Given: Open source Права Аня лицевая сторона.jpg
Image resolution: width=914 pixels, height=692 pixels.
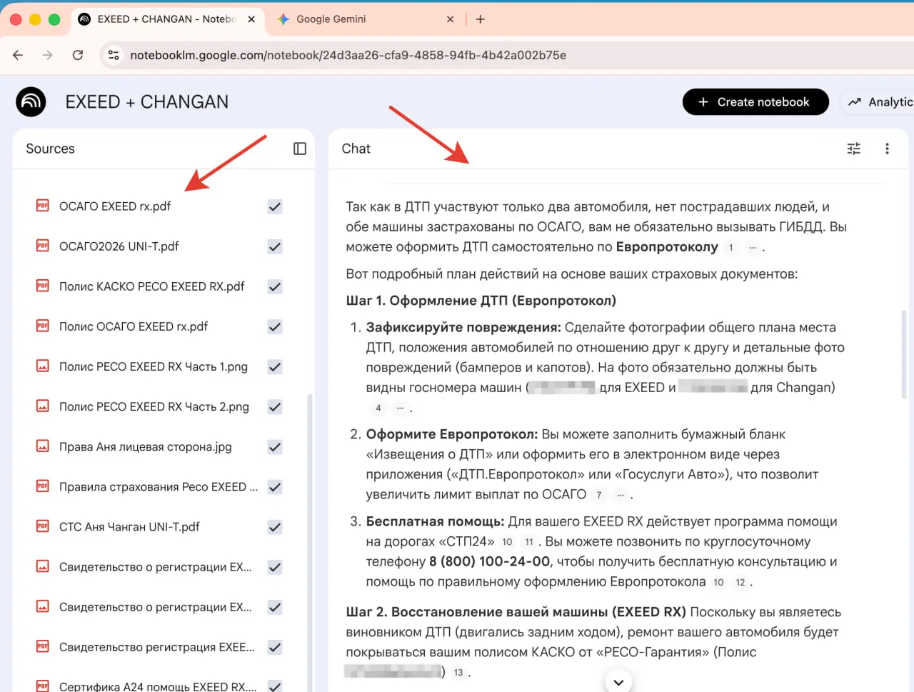Looking at the screenshot, I should coord(145,447).
